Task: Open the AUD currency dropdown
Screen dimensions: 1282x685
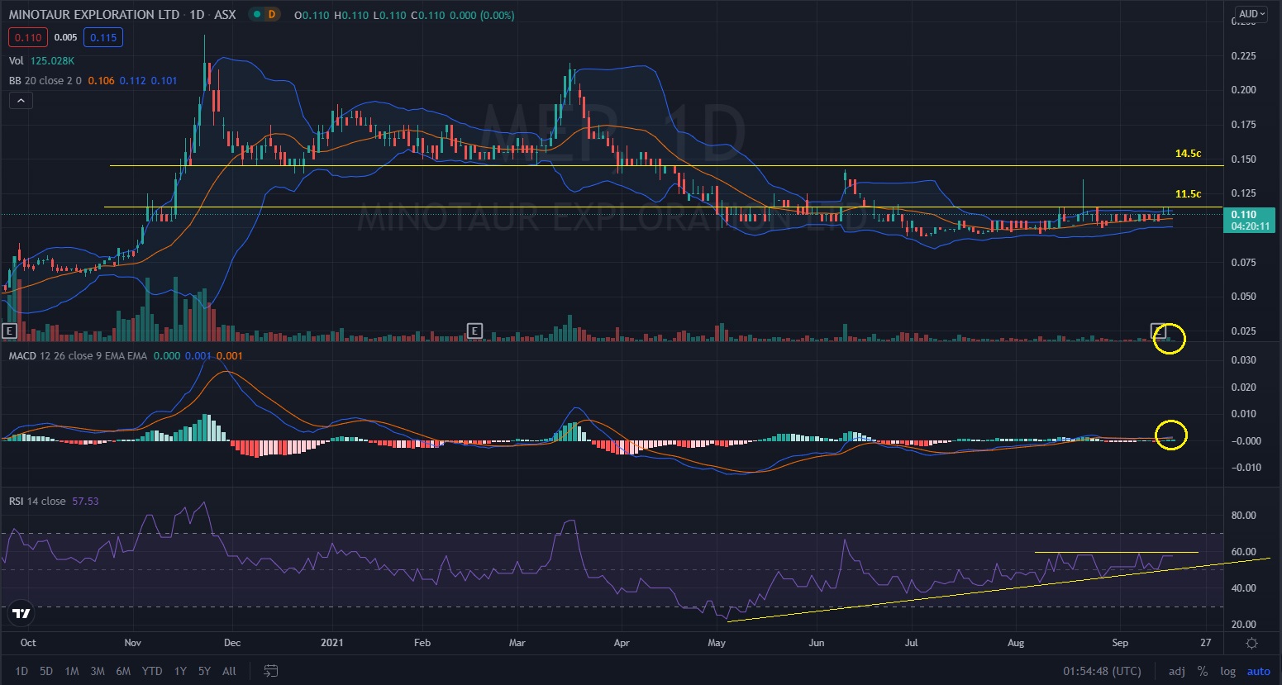Action: (x=1251, y=14)
